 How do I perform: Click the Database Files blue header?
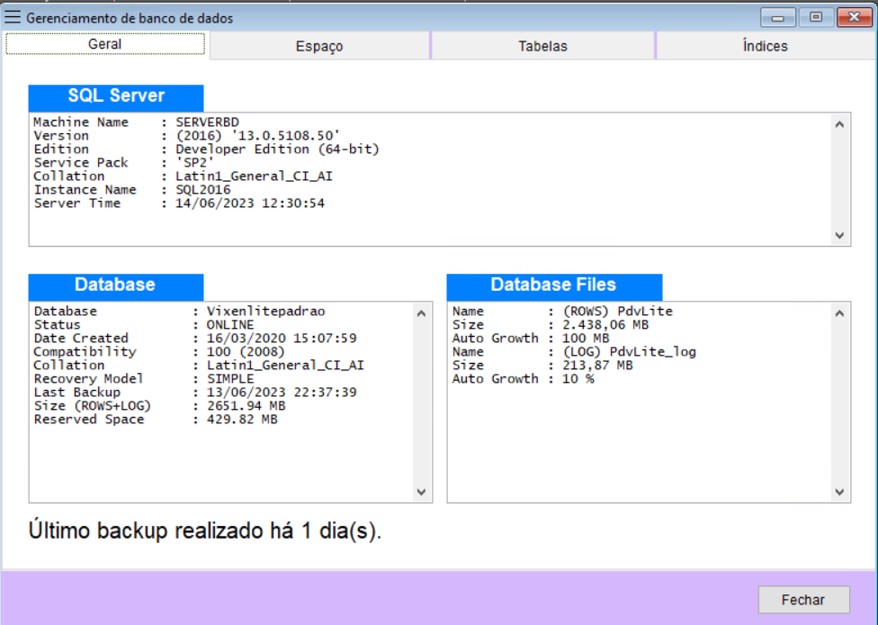tap(554, 286)
